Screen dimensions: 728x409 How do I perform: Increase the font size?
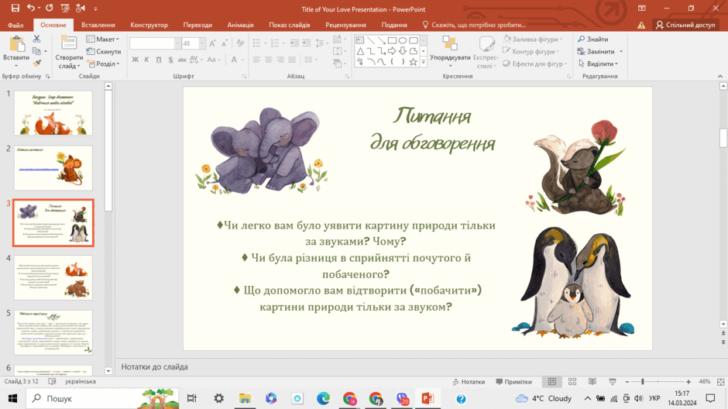tap(213, 43)
